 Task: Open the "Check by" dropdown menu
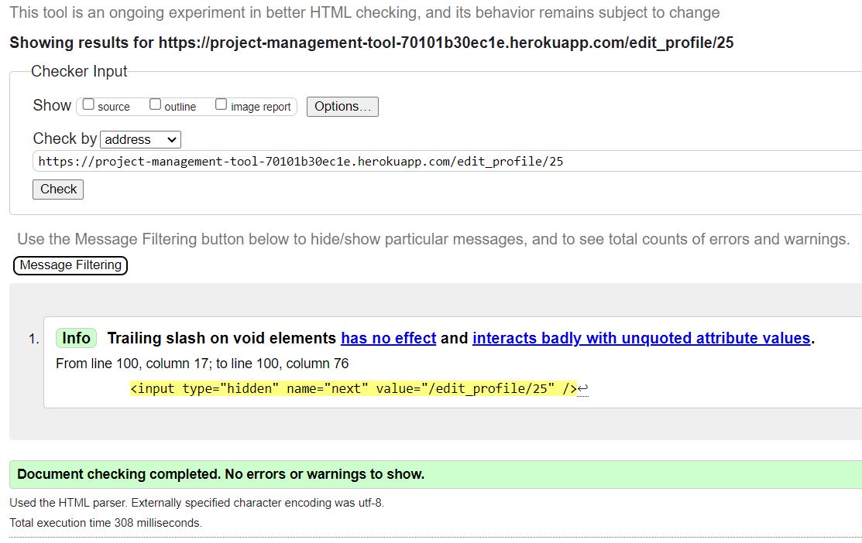[x=140, y=139]
